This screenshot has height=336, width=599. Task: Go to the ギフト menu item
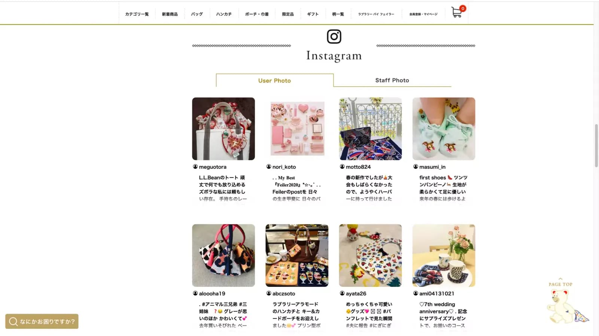click(313, 14)
